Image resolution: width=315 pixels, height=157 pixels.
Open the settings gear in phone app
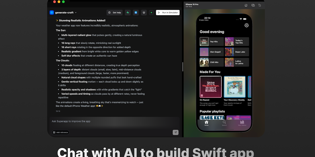246,25
